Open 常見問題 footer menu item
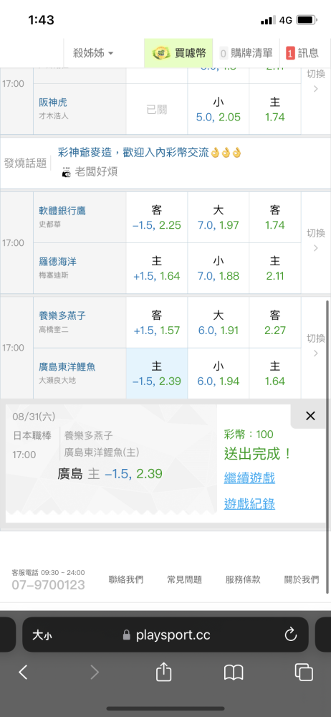The height and width of the screenshot is (717, 331). [x=184, y=580]
